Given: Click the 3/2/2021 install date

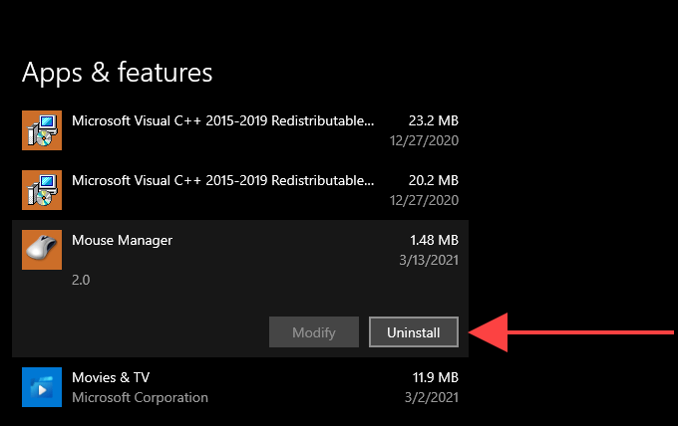Looking at the screenshot, I should (x=431, y=397).
